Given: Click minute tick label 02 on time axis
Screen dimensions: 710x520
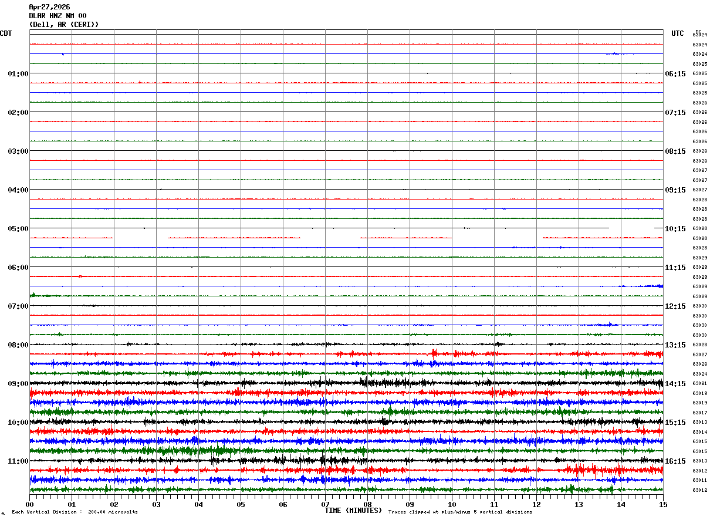Looking at the screenshot, I should click(114, 504).
